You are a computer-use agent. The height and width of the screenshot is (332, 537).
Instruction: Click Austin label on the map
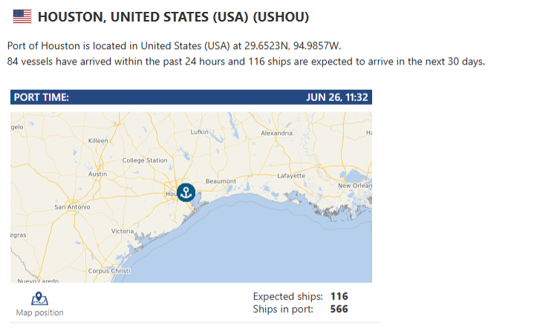[97, 174]
